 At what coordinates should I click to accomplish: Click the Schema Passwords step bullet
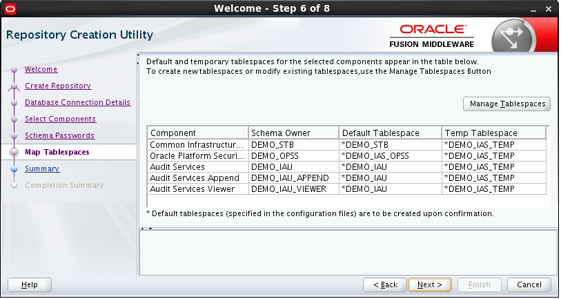point(14,136)
